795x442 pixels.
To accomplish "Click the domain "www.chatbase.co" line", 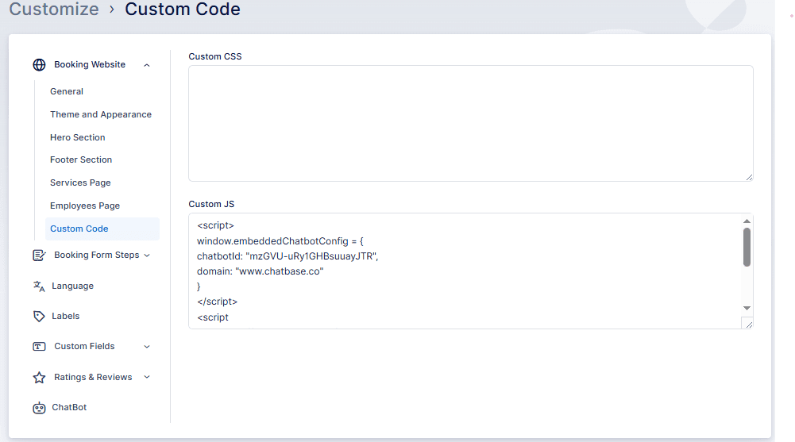I will (260, 271).
